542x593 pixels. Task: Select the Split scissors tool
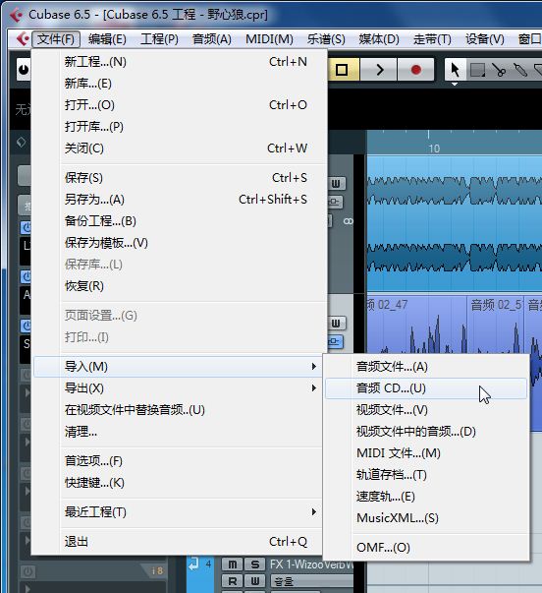coord(499,70)
